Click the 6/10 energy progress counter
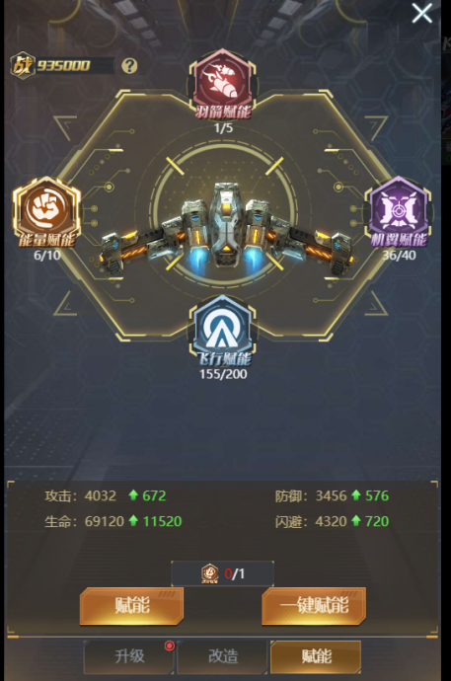Viewport: 451px width, 681px height. pyautogui.click(x=47, y=255)
